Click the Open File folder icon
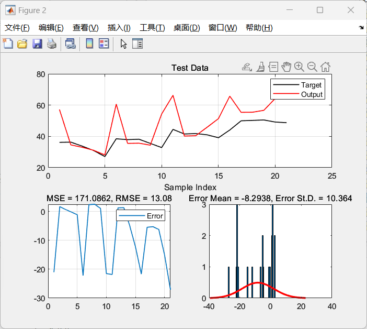 pyautogui.click(x=22, y=44)
